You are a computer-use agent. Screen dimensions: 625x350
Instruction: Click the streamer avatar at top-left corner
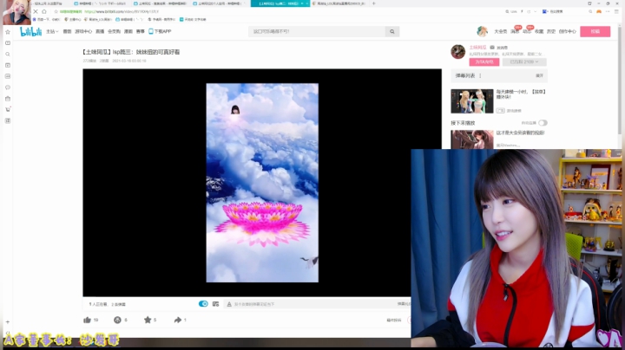tap(16, 12)
